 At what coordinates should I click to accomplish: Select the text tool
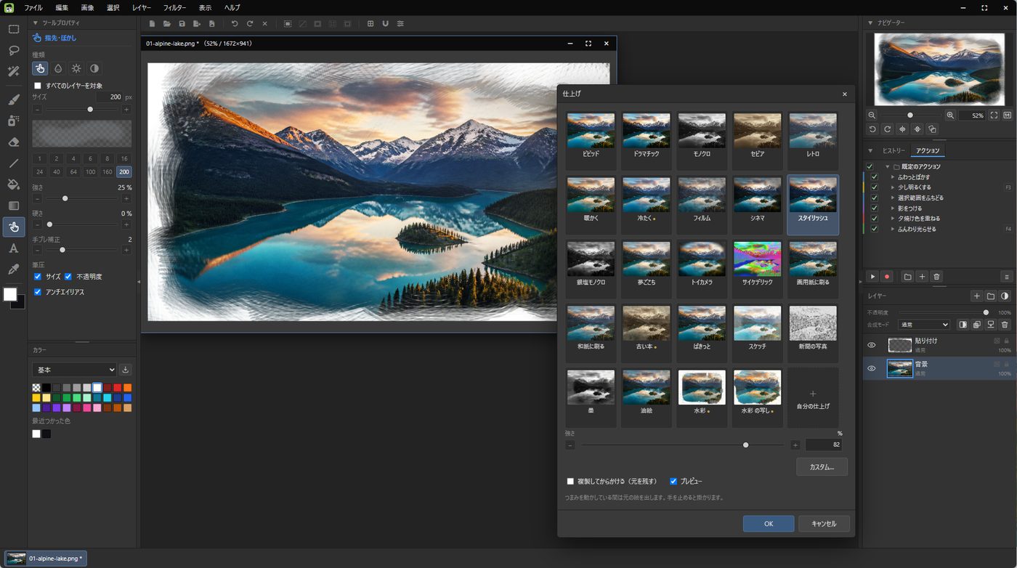click(x=13, y=248)
